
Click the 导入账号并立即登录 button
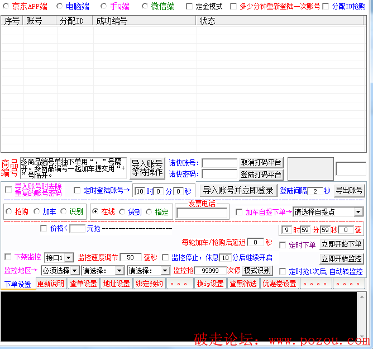coord(238,190)
